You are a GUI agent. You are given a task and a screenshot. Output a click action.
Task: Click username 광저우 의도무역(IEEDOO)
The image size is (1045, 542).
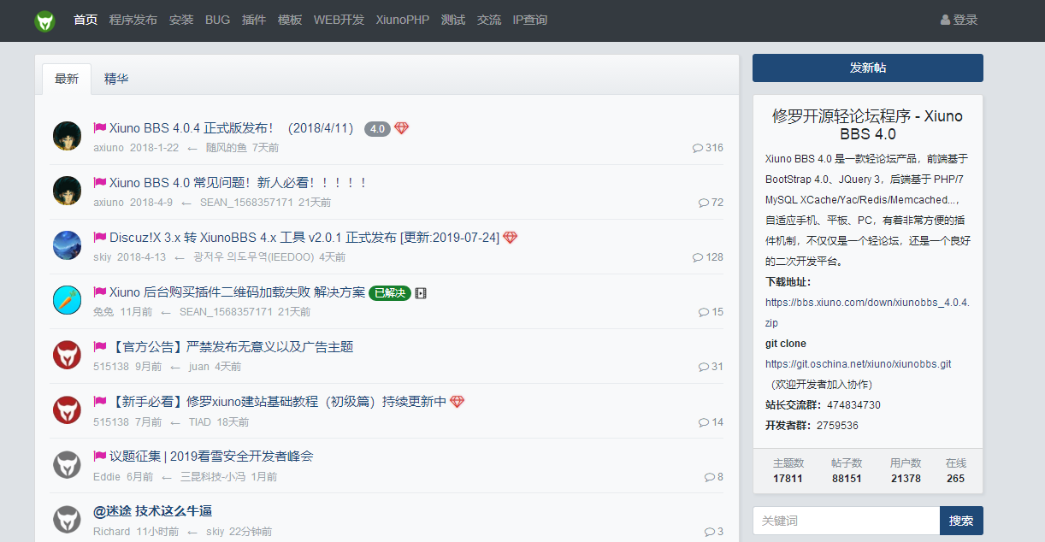pos(253,257)
